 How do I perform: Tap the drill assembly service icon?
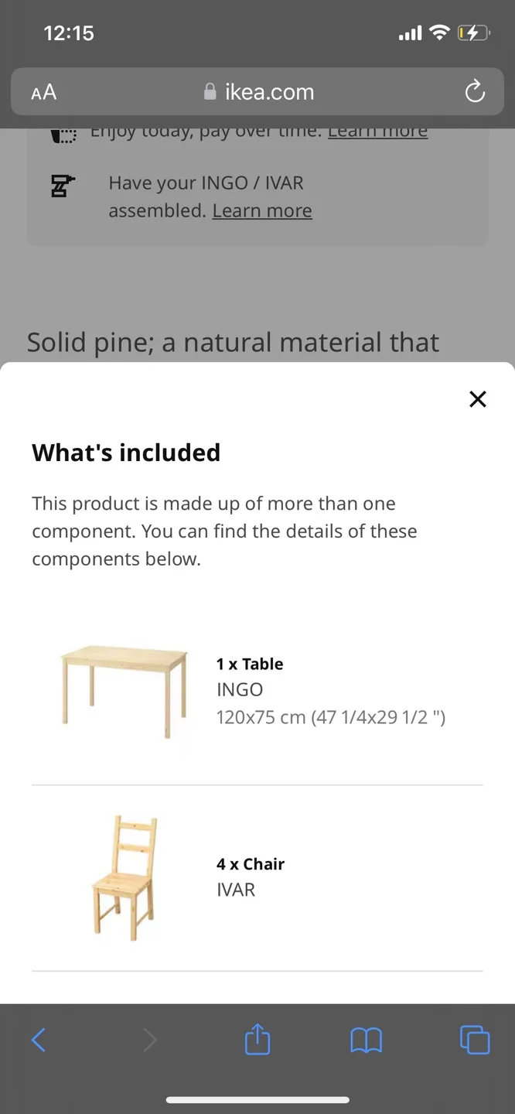point(63,186)
